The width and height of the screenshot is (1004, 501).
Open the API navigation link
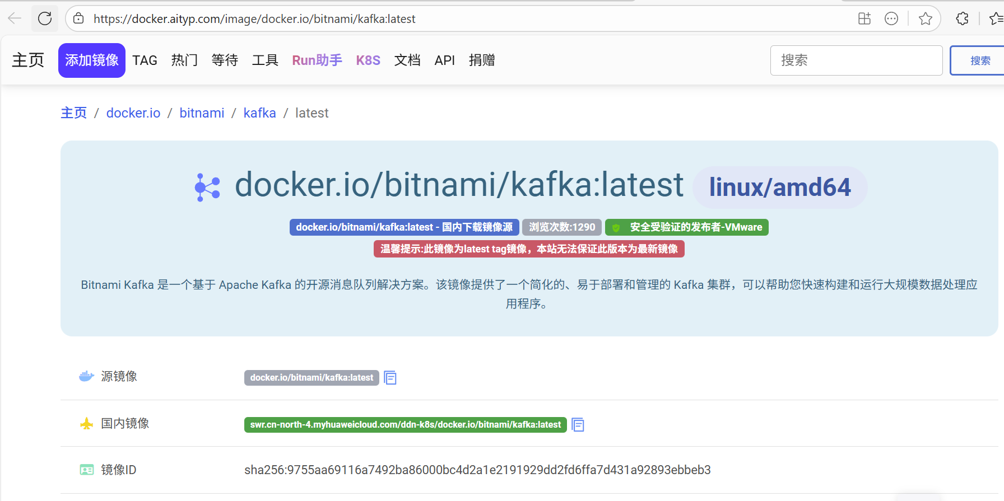point(445,60)
